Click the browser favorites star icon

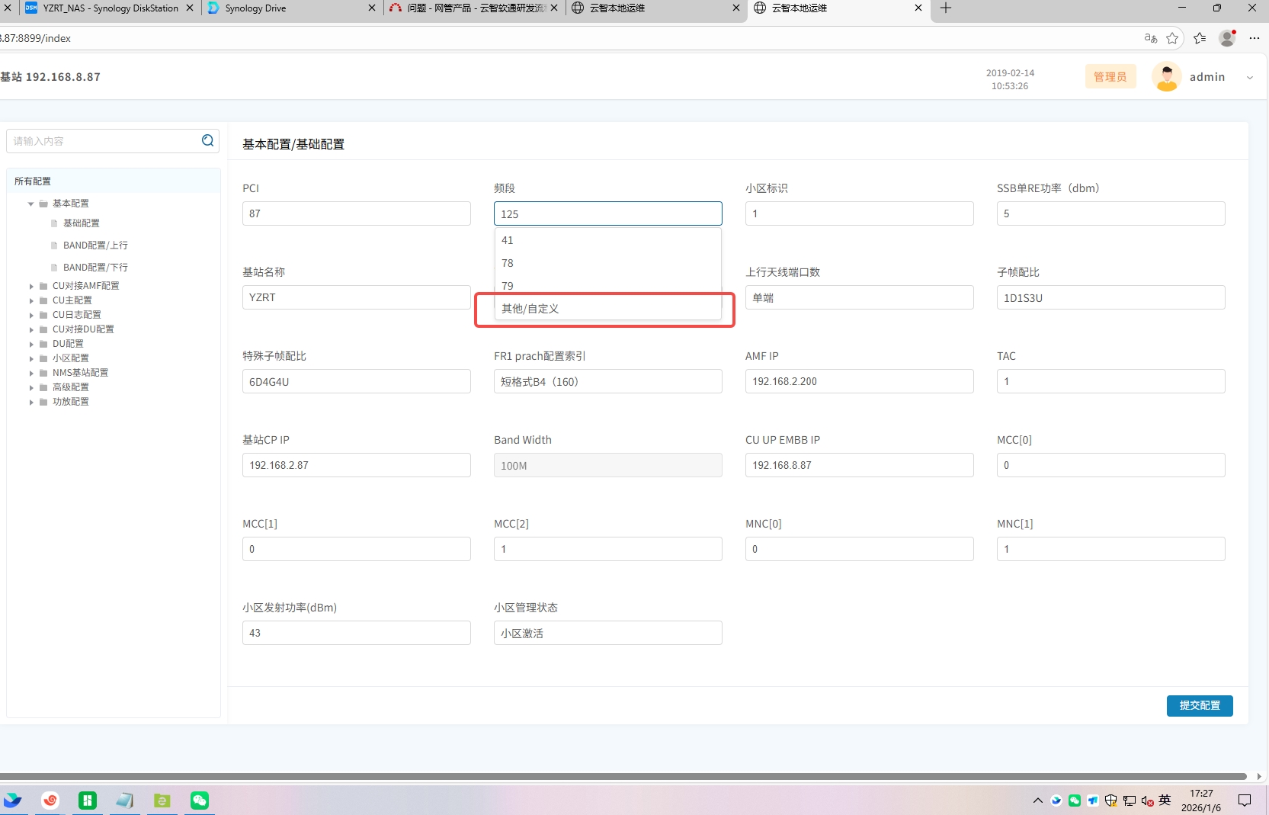coord(1172,38)
